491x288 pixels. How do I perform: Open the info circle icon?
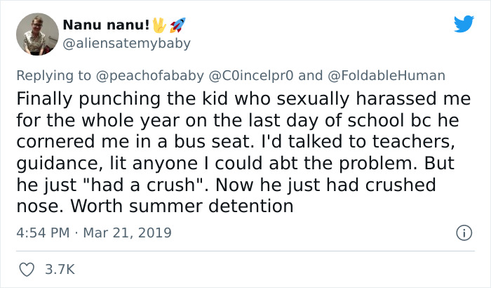pos(462,232)
